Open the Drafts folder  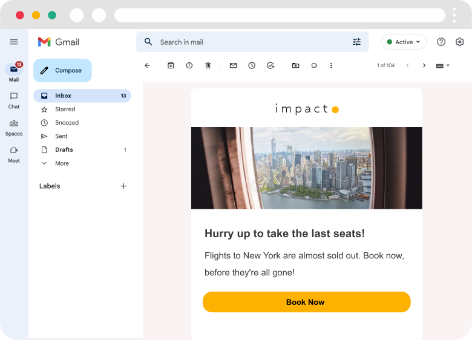(82, 150)
